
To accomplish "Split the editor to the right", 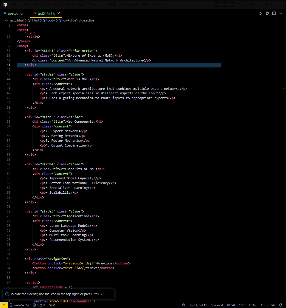I will 274,13.
